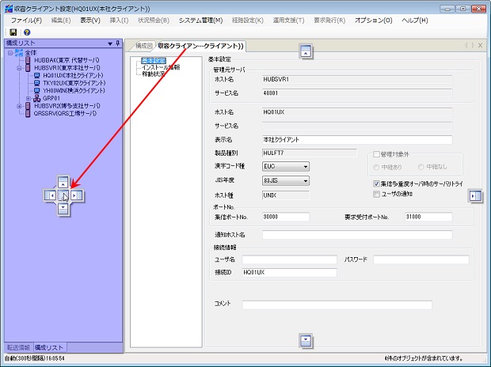This screenshot has height=367, width=491.
Task: Uncheck 集信多重度オーバ時のサーバリトライ checkbox
Action: [377, 183]
